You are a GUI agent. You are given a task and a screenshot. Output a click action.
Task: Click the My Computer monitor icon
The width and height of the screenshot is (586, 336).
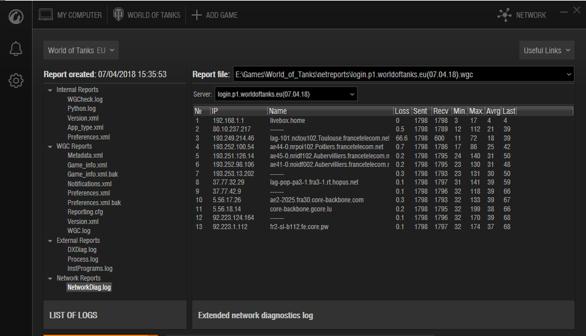click(46, 15)
